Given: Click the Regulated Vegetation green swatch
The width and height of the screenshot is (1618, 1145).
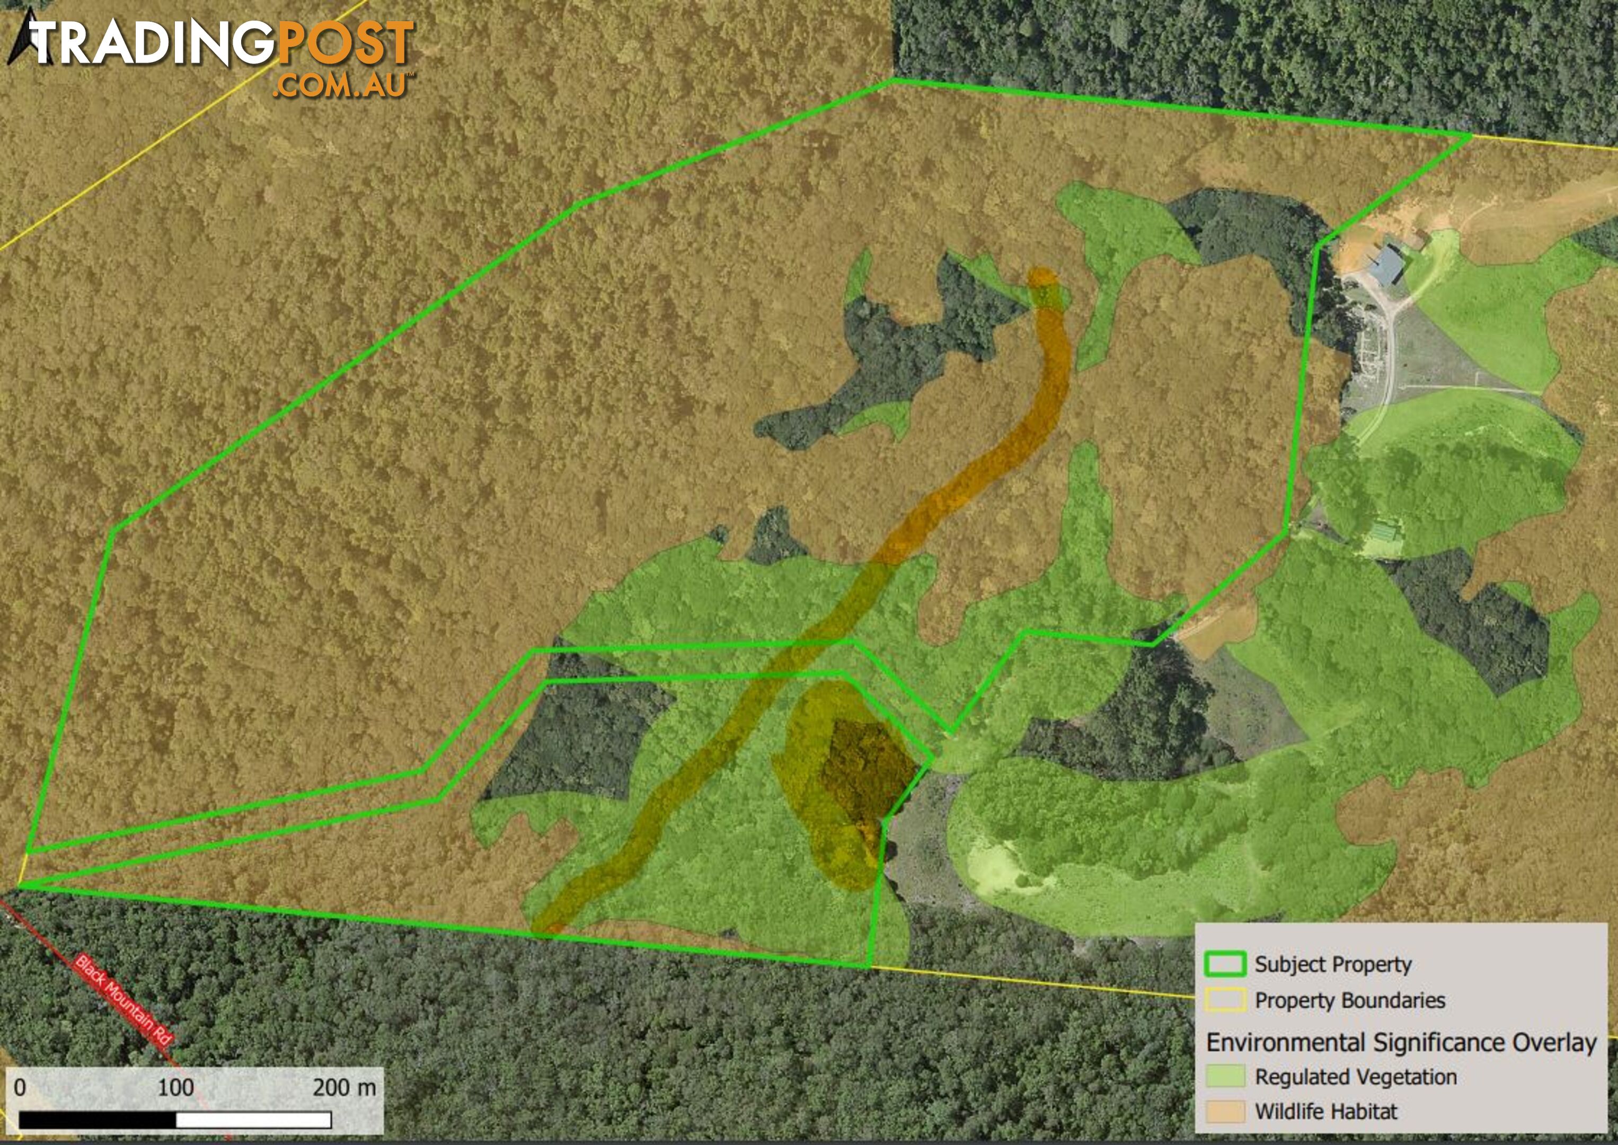Looking at the screenshot, I should 1225,1076.
